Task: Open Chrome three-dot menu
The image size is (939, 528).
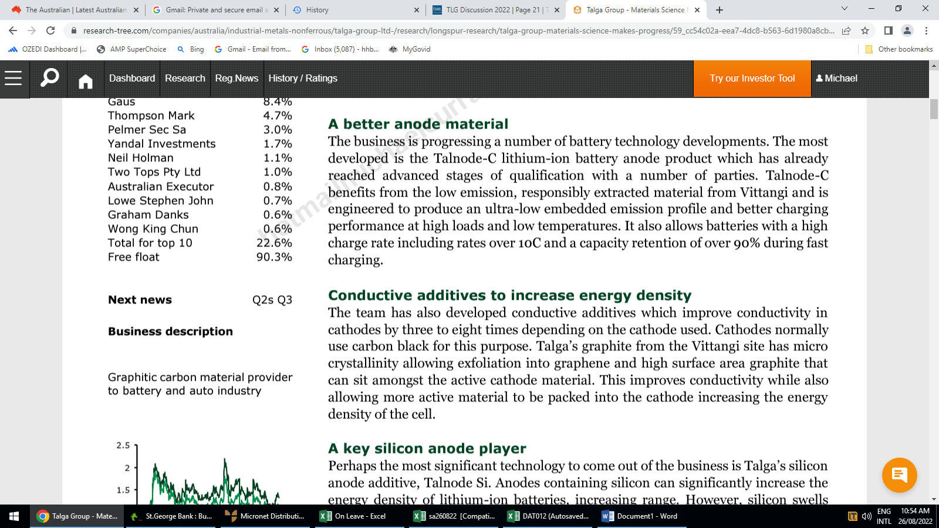Action: (926, 31)
